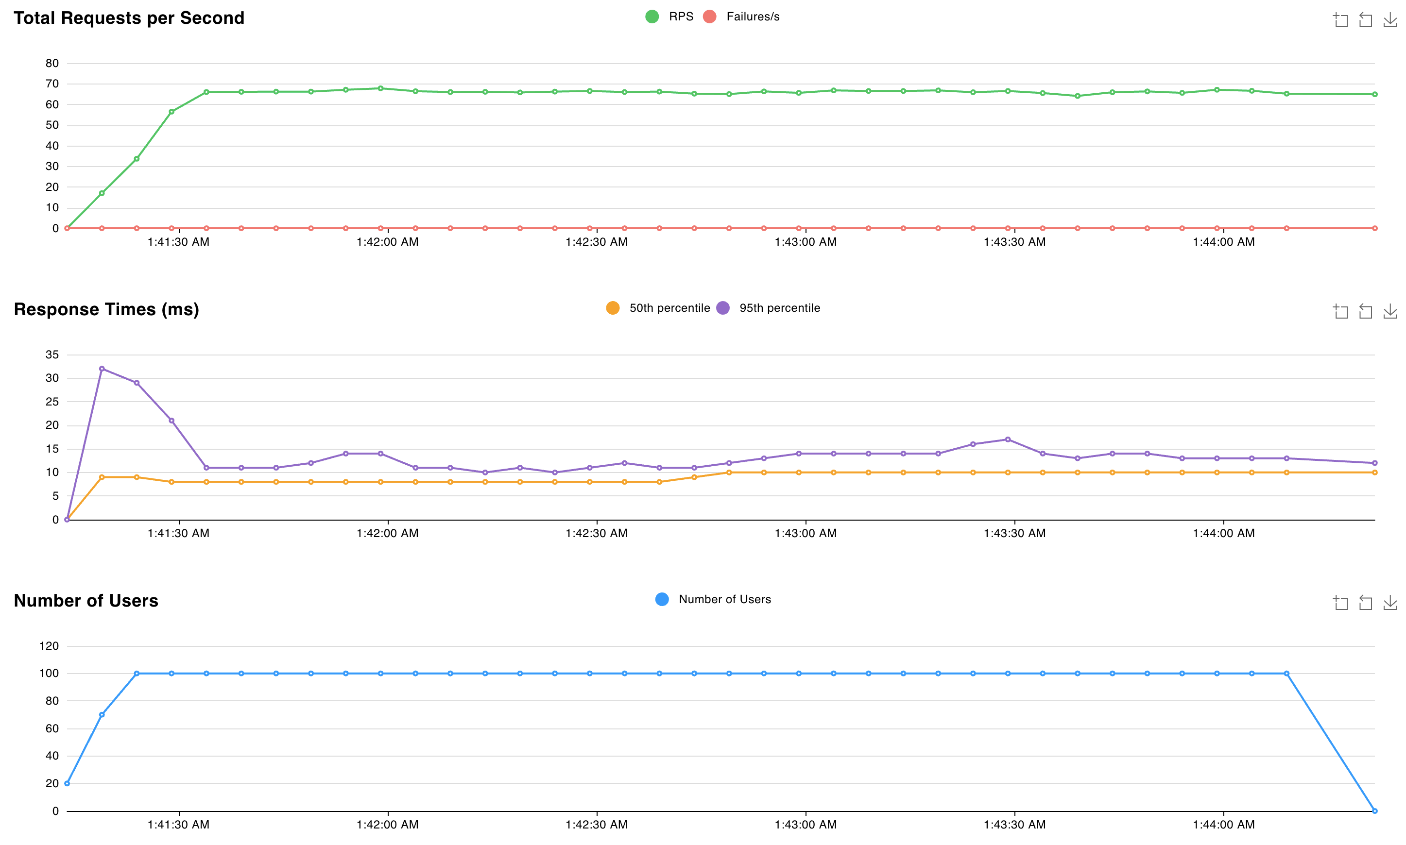Click the 15 y-axis label on Response Times chart
Viewport: 1406px width, 845px height.
(x=52, y=449)
